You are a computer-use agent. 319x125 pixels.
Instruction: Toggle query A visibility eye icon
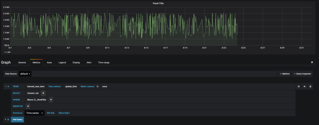point(305,86)
